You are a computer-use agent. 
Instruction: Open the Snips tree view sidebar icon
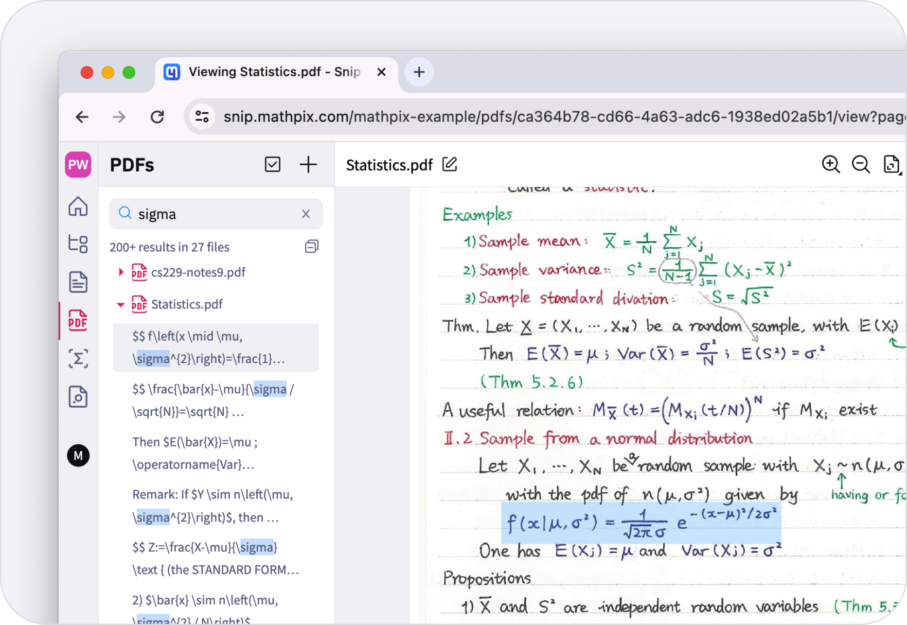coord(78,244)
